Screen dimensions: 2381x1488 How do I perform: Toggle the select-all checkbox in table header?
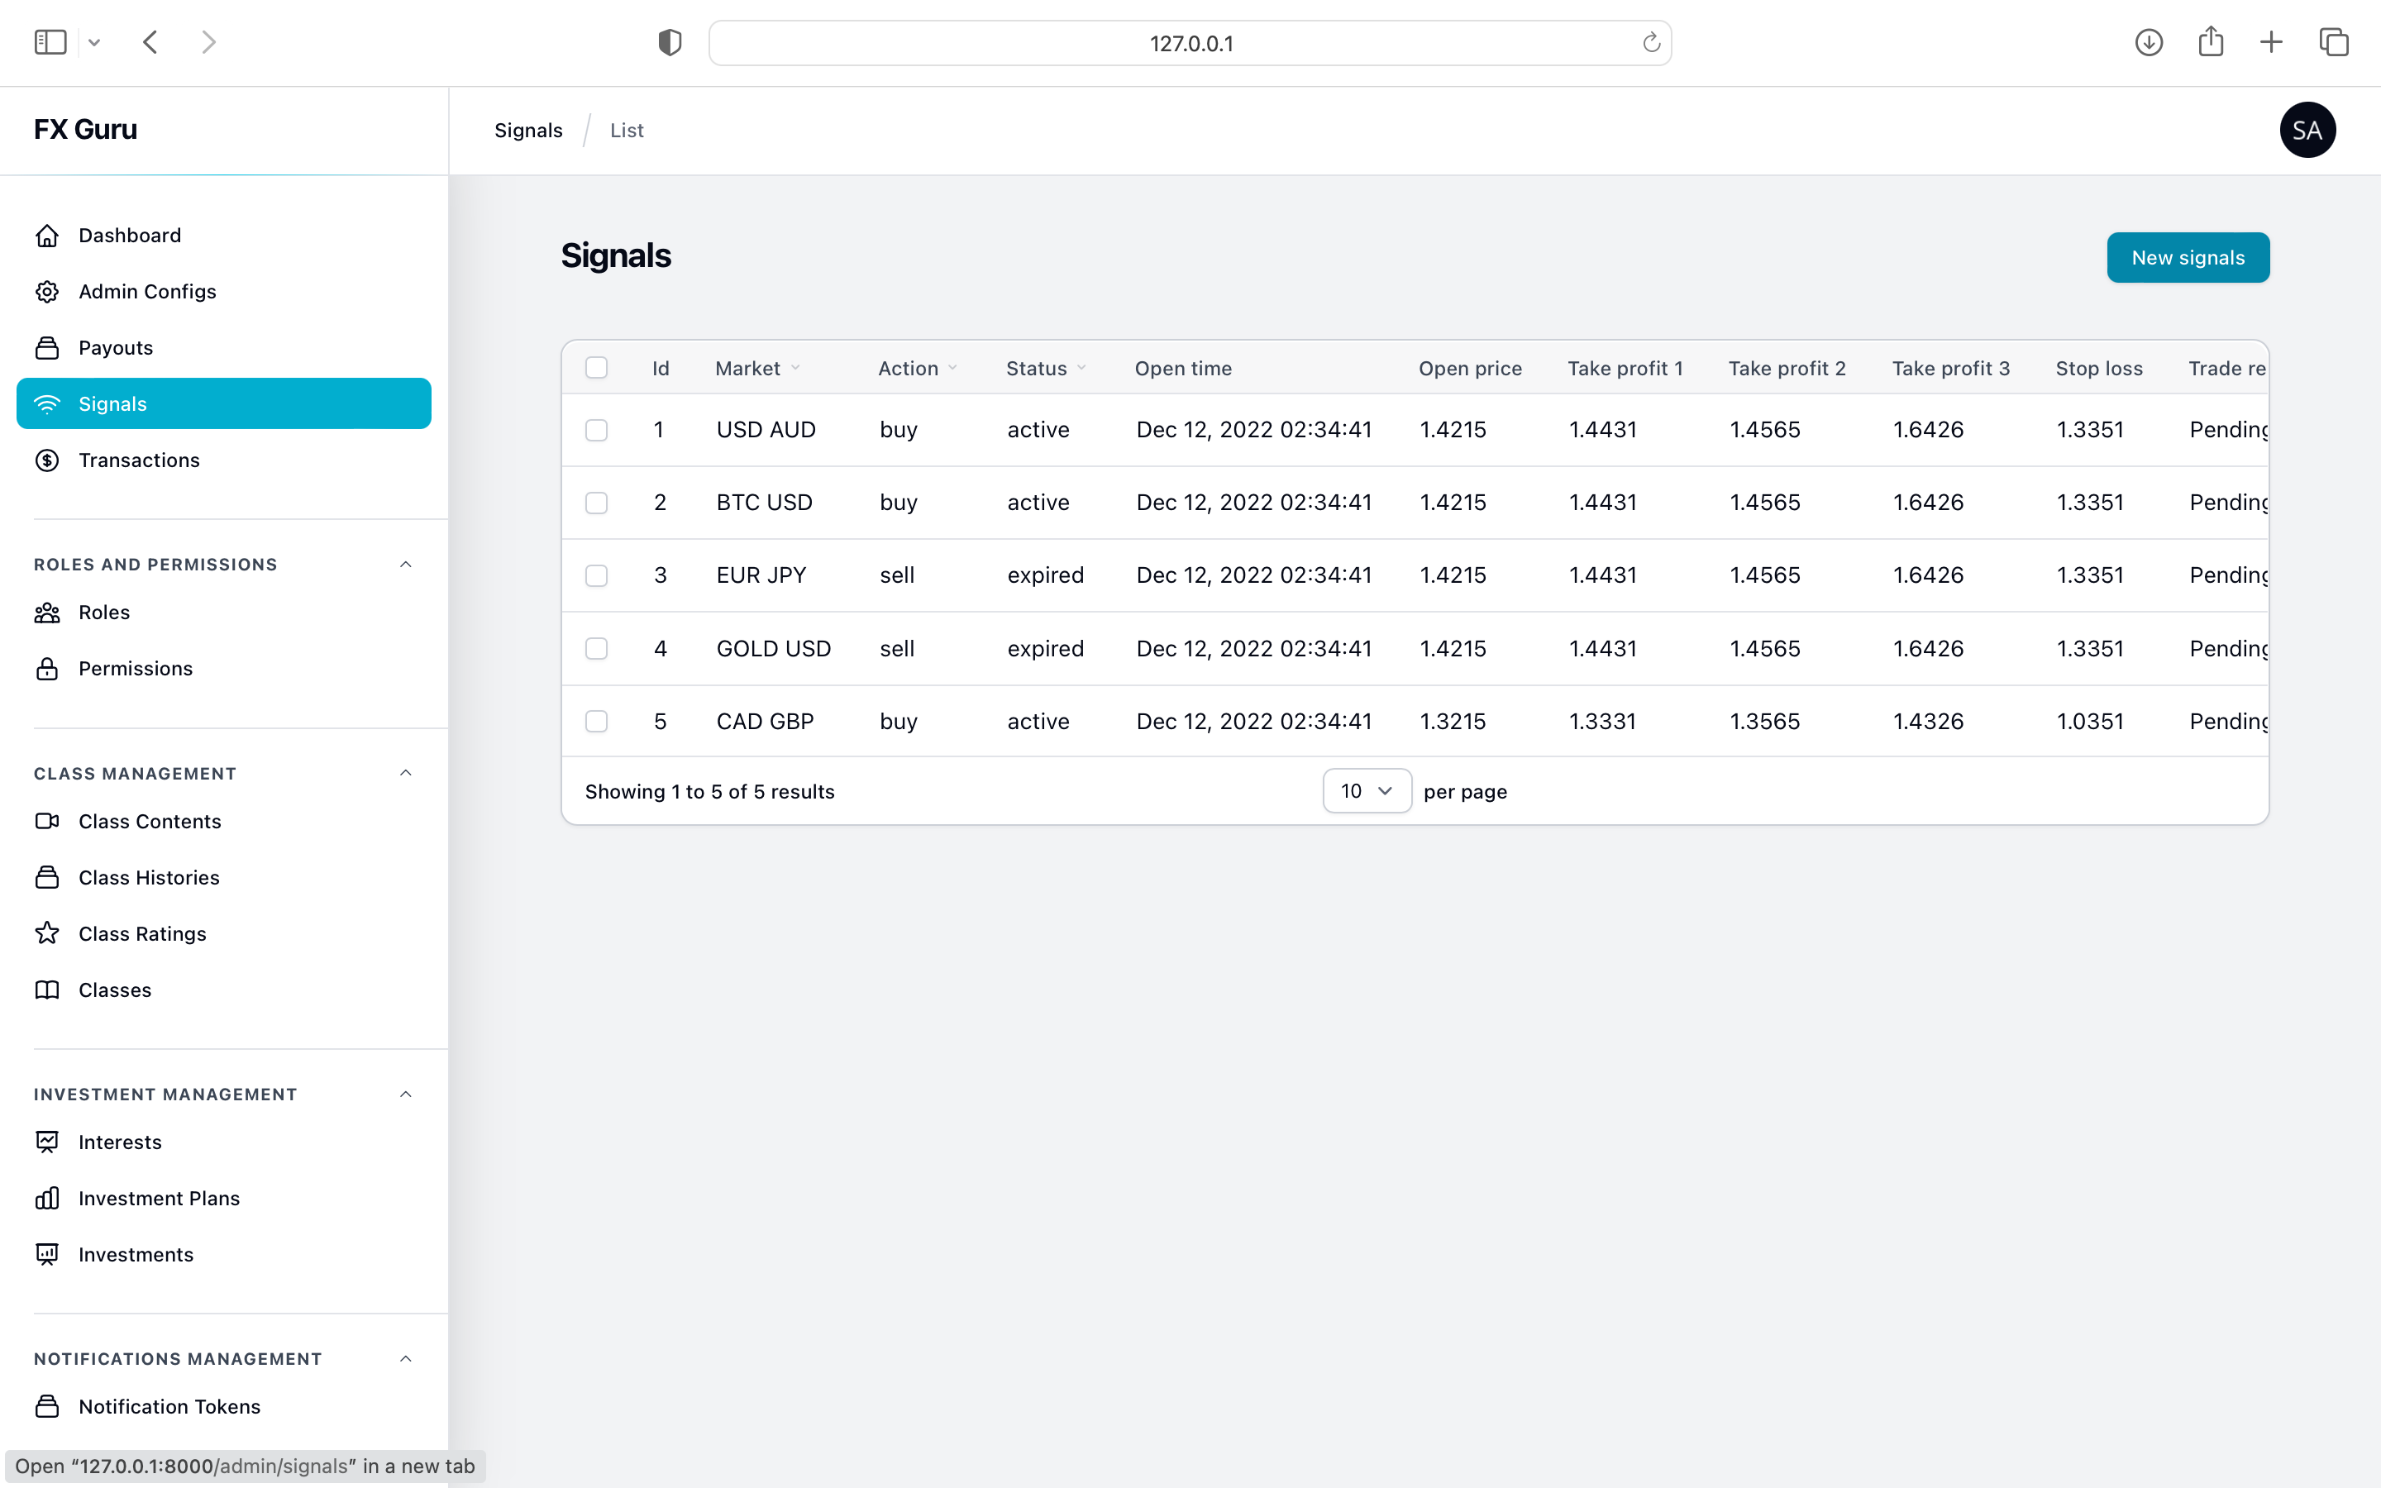pyautogui.click(x=596, y=368)
